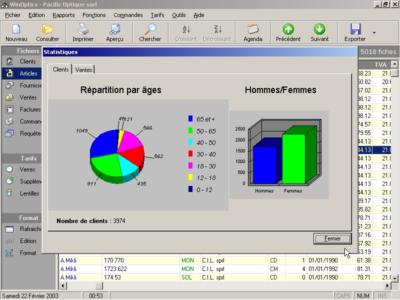Switch to the Ventes tab

coord(83,70)
